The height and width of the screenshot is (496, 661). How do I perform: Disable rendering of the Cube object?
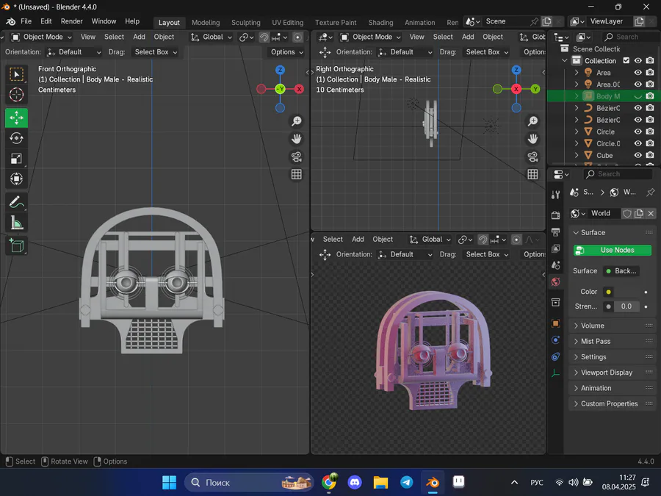(x=650, y=155)
